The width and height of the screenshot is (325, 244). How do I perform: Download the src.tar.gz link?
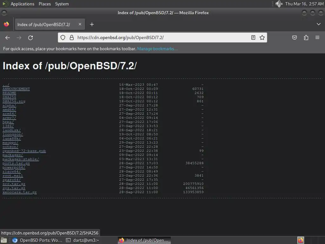coord(14,184)
